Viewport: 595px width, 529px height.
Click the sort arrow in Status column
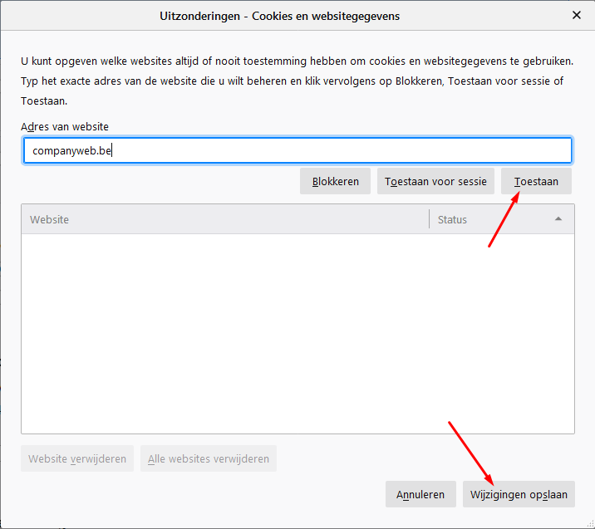[558, 219]
